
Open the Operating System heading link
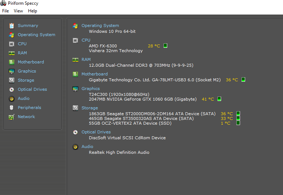click(100, 26)
